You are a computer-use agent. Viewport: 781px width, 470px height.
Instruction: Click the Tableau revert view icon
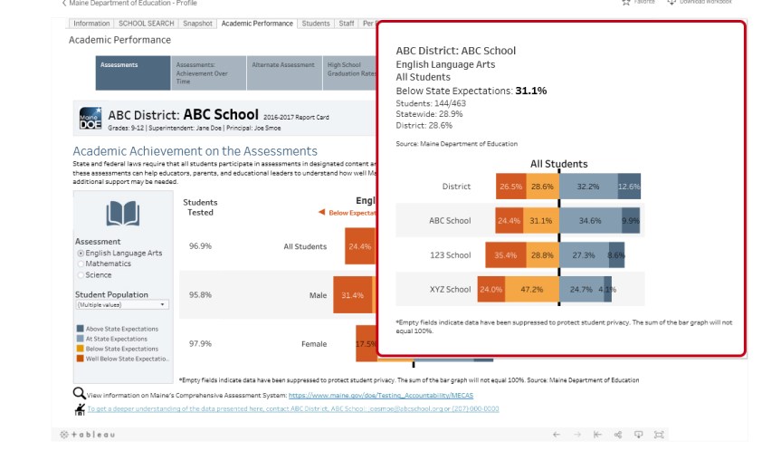click(x=597, y=435)
